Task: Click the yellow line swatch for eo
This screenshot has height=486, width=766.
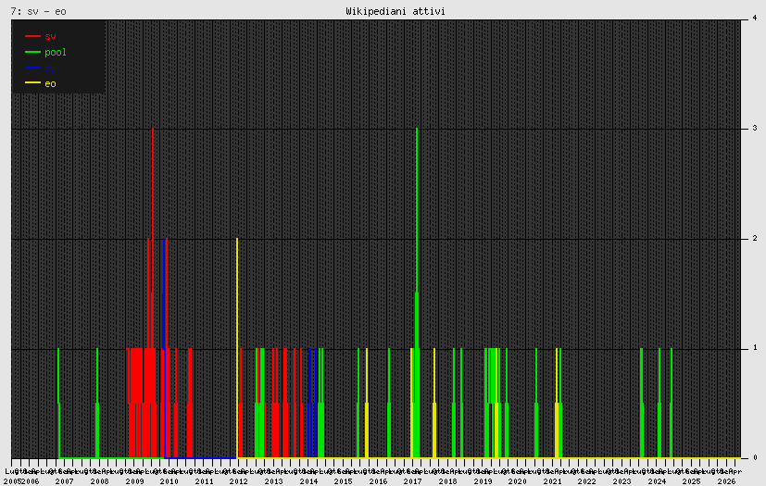Action: [x=32, y=83]
